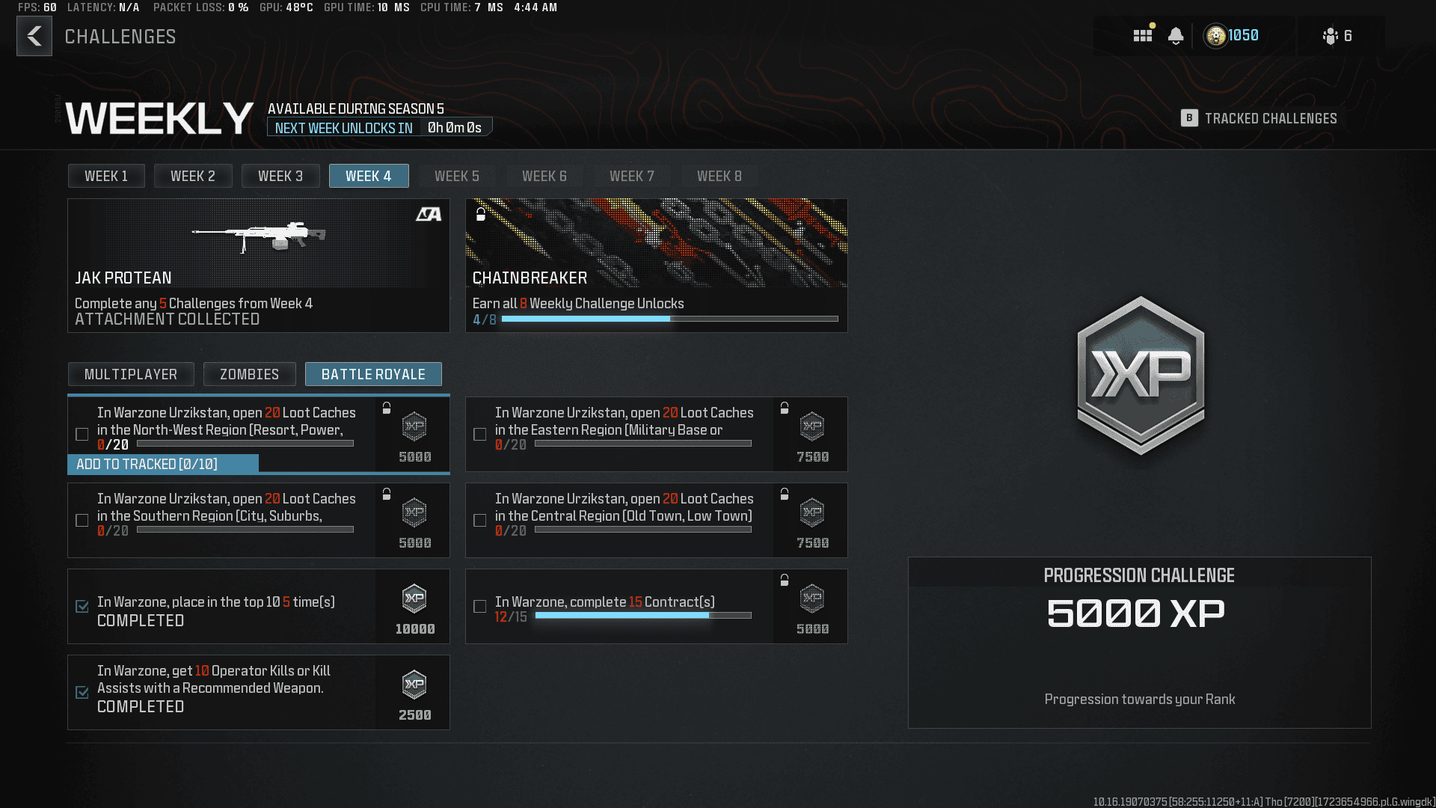1436x808 pixels.
Task: Click the next week unlocks timer
Action: pos(380,127)
